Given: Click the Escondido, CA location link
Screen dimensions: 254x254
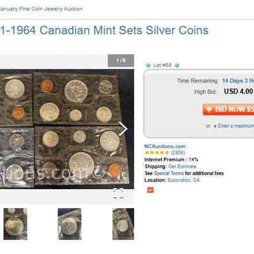Looking at the screenshot, I should 184,180.
